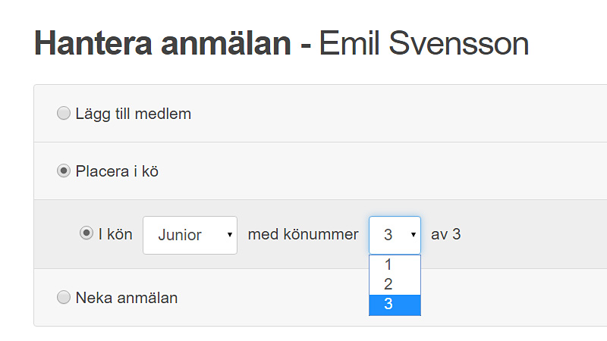This screenshot has width=607, height=341.
Task: Click the "Neka anmälan" label text
Action: 127,298
